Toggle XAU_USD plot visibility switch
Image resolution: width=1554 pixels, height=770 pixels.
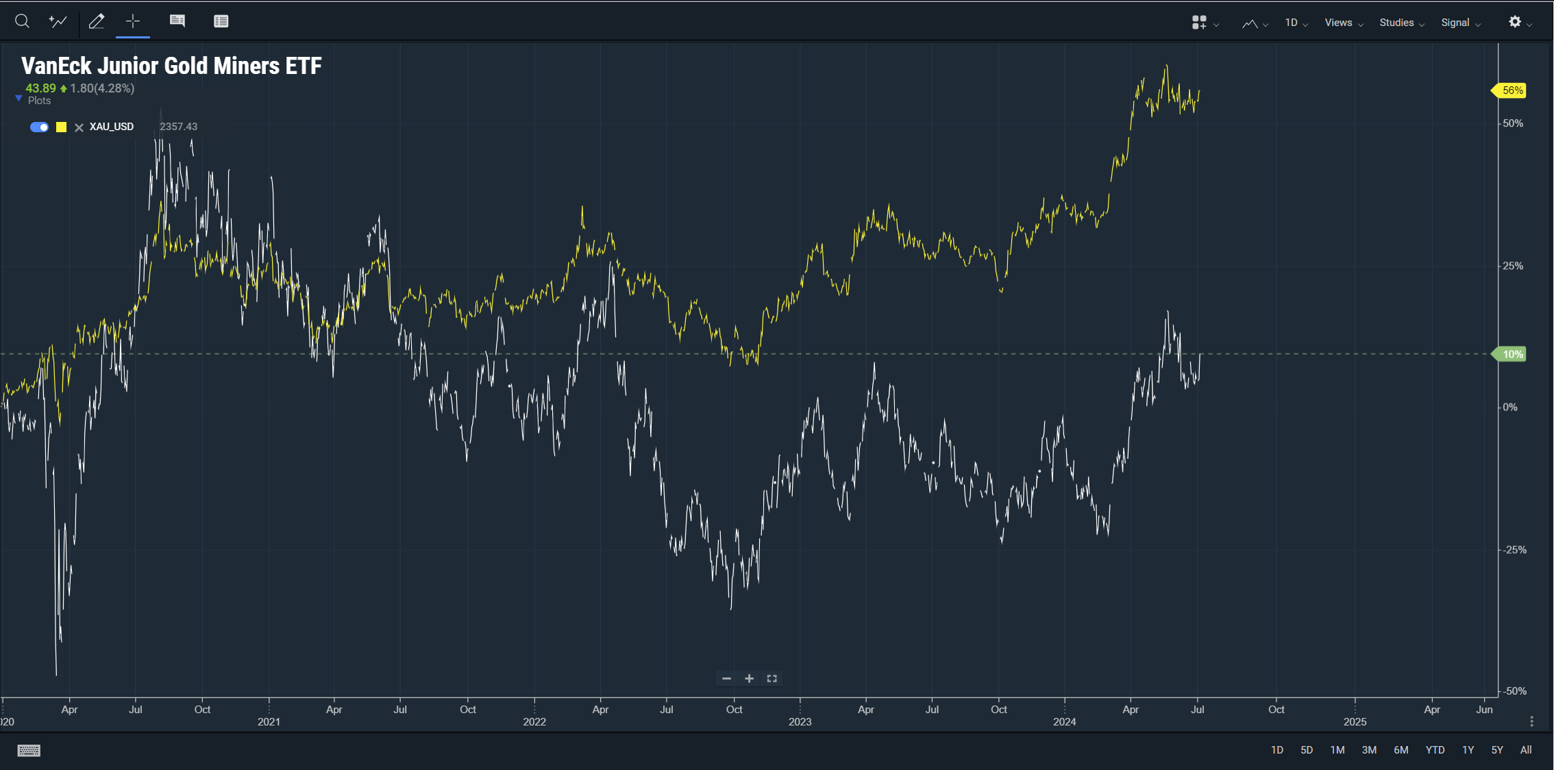pos(39,127)
